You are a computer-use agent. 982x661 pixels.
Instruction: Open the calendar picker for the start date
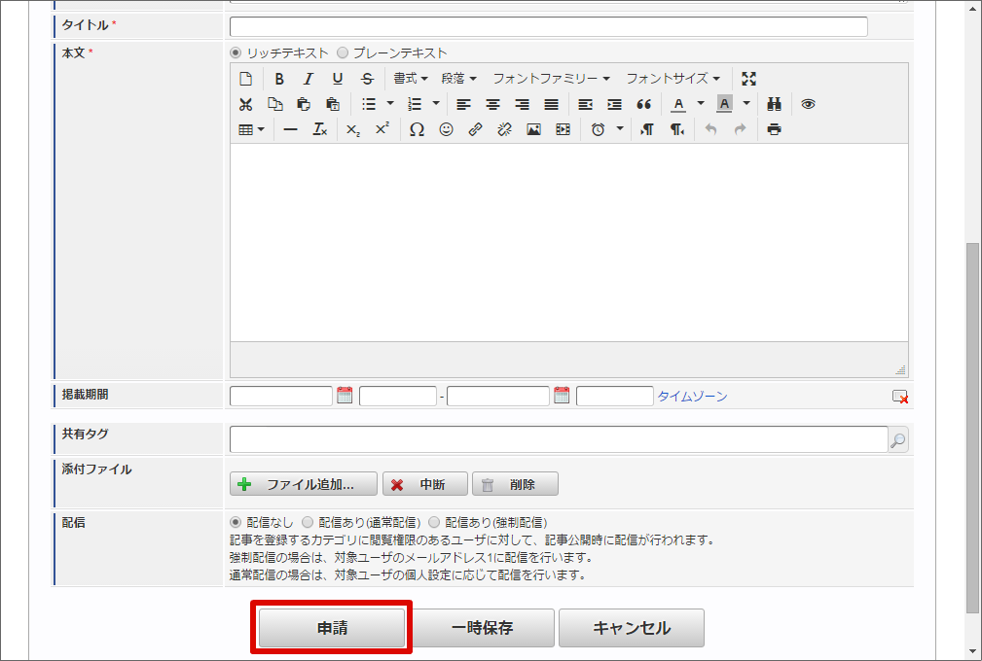(344, 395)
